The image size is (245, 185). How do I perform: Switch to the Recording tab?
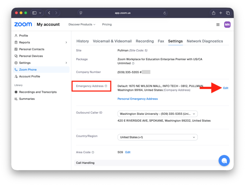coord(145,41)
